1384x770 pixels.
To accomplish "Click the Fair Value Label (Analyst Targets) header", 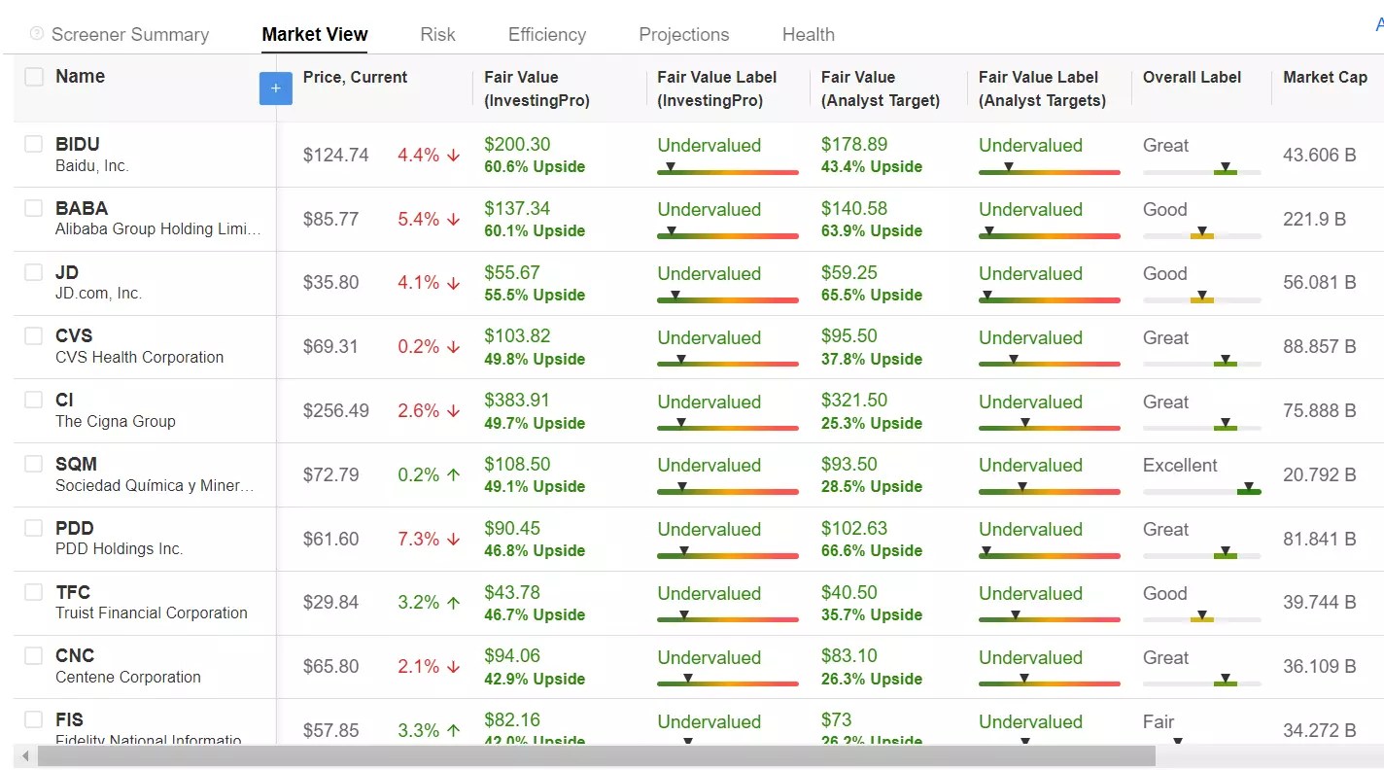I will (1042, 88).
